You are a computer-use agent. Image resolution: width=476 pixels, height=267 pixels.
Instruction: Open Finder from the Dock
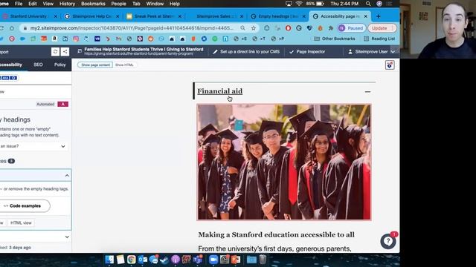coord(109,260)
